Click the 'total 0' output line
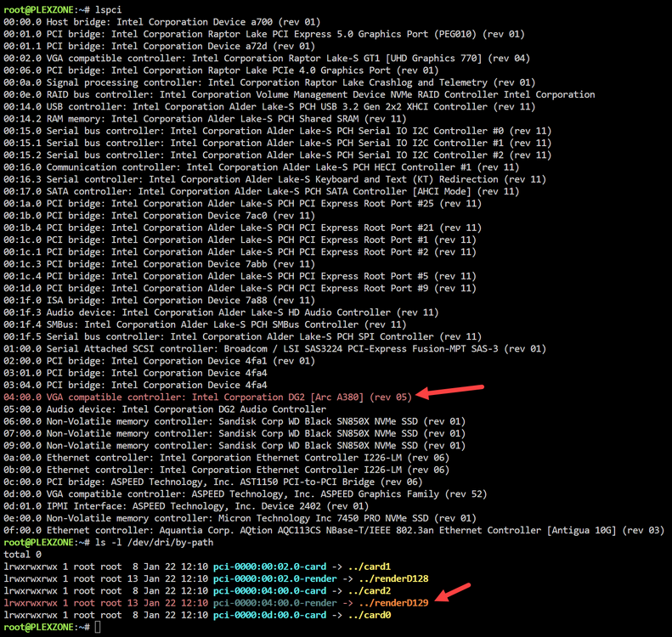This screenshot has height=637, width=672. (x=23, y=555)
